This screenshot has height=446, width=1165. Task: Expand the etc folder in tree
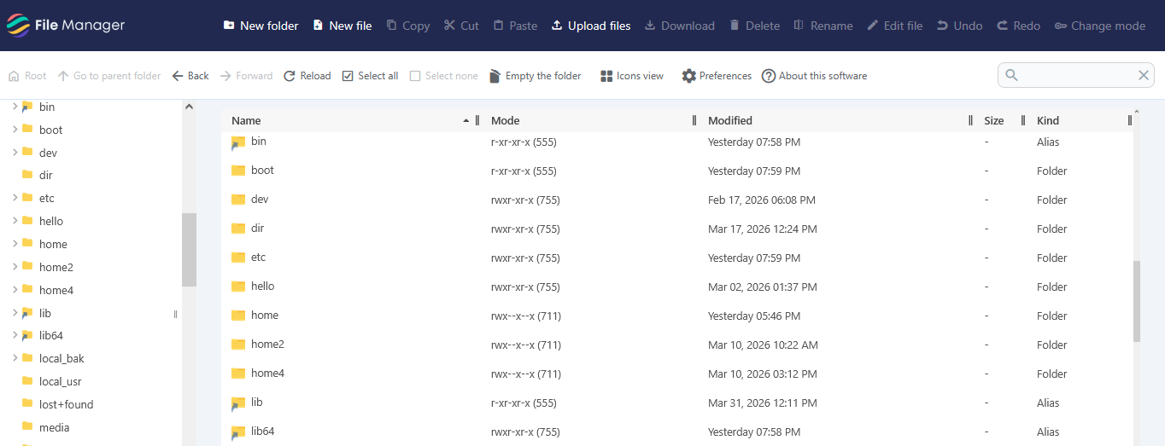15,198
